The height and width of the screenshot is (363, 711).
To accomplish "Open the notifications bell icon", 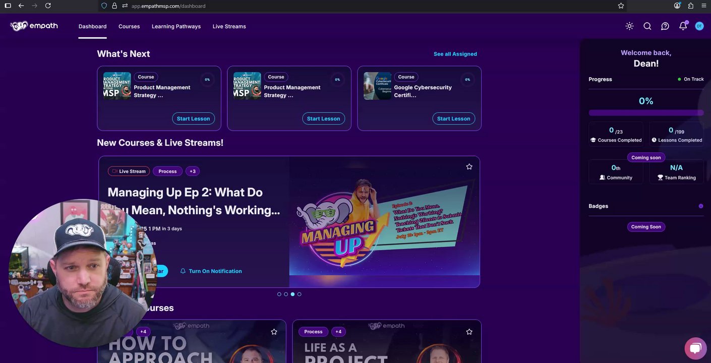I will coord(683,26).
